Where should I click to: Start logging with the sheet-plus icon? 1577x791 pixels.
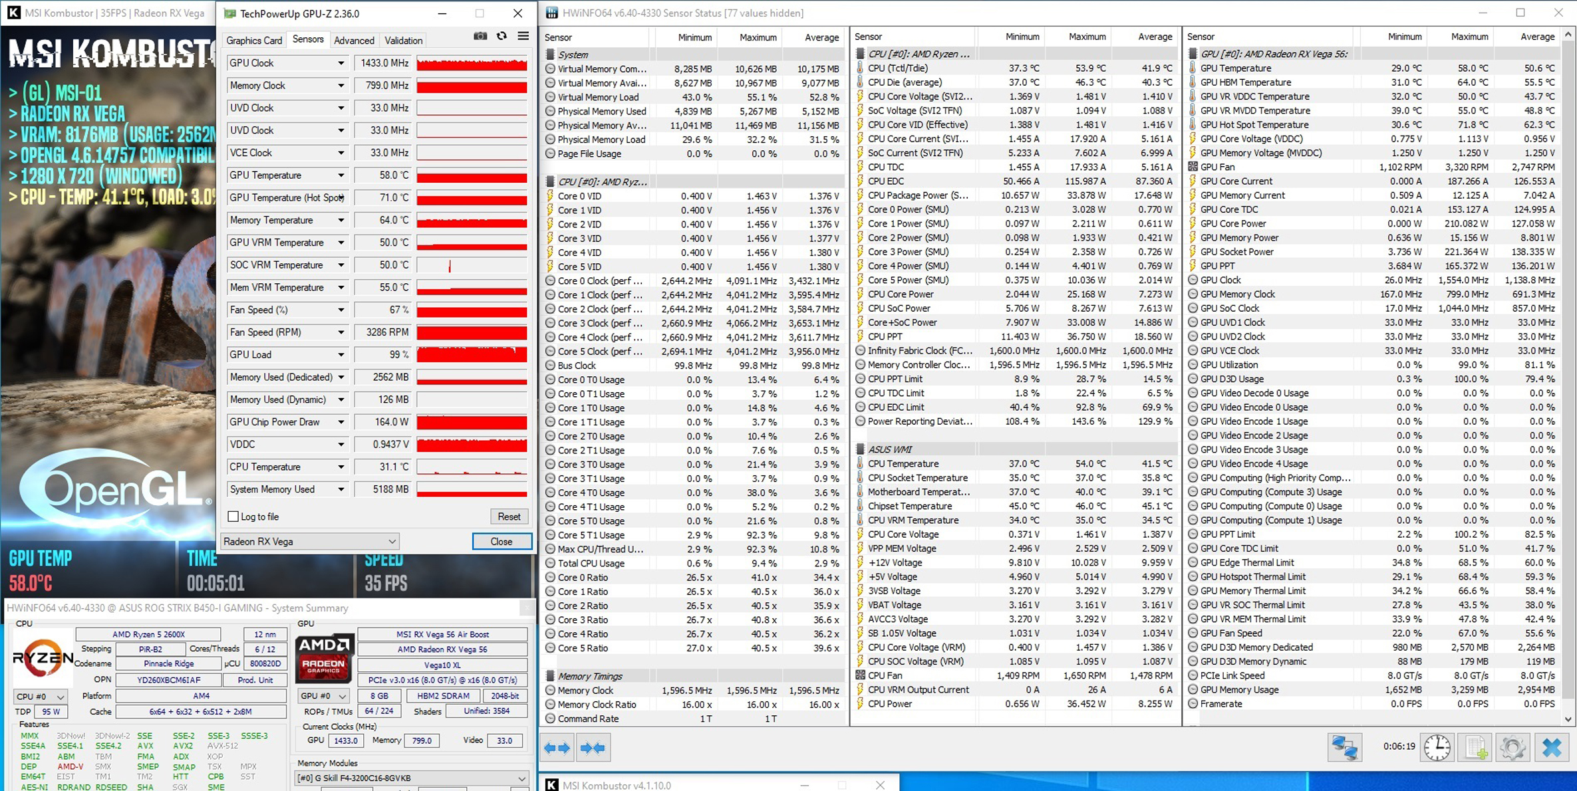point(1476,748)
